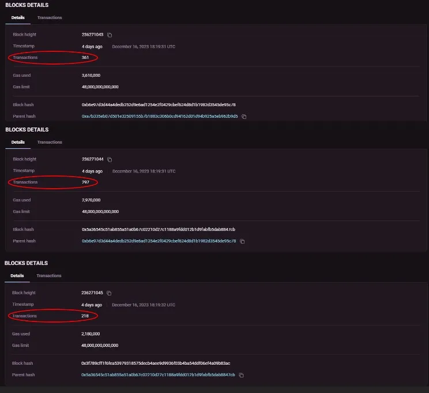Open parent hash link 0x5a36545c in bottom panel
Screen dimensions: 429x393
[158, 375]
